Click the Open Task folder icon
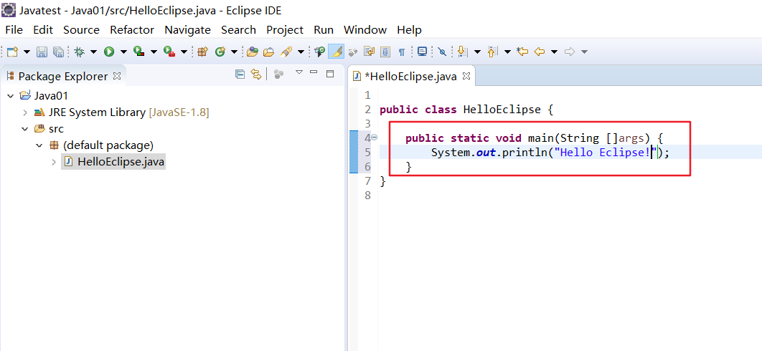762x351 pixels. click(269, 52)
